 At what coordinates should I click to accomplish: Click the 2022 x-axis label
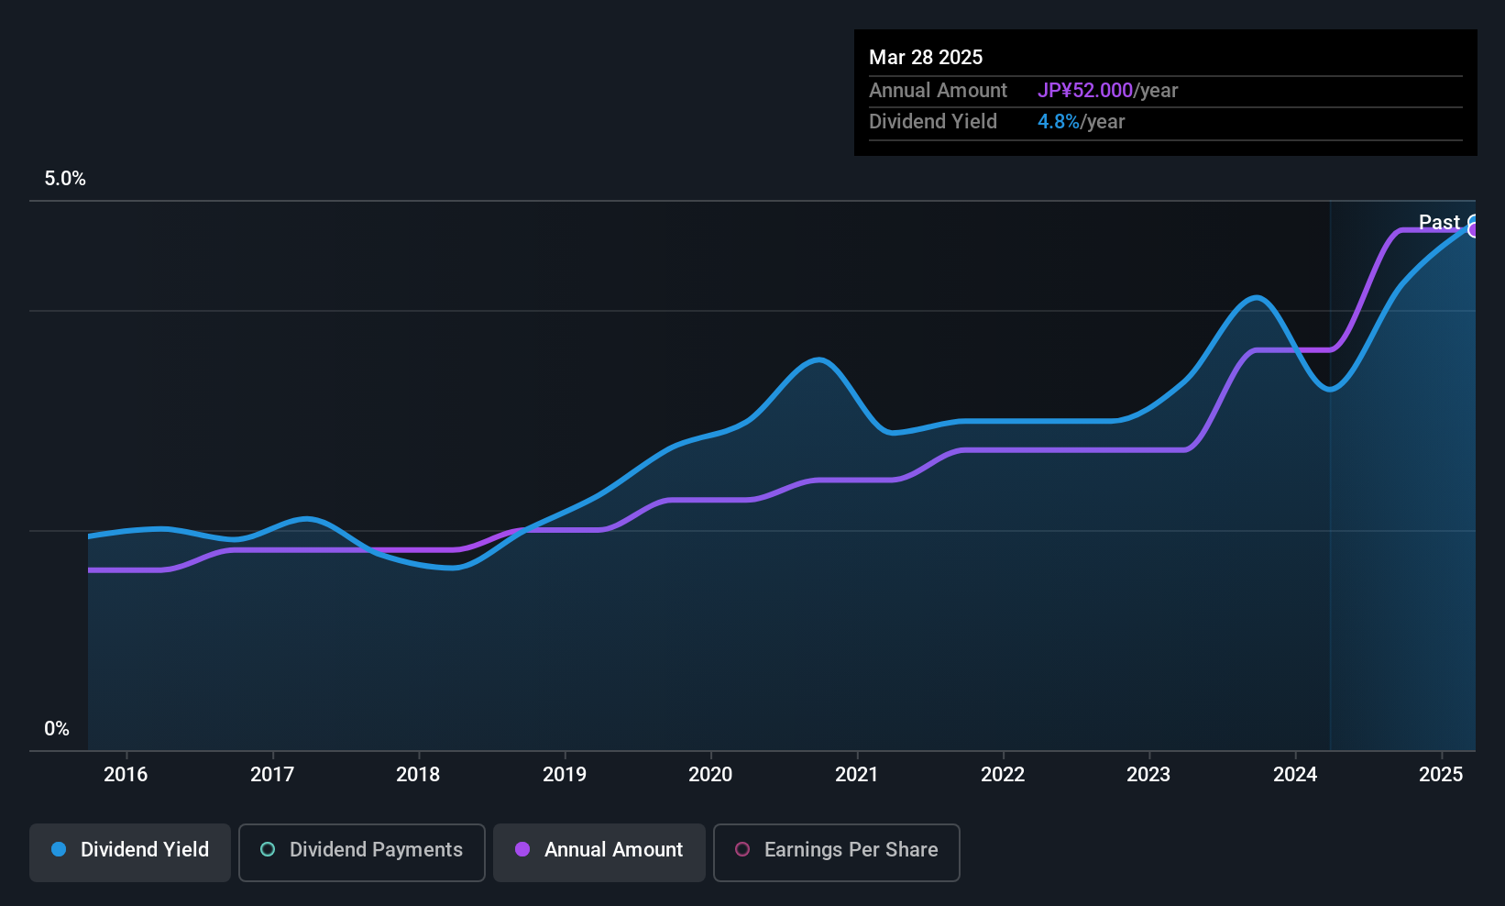click(x=1003, y=774)
